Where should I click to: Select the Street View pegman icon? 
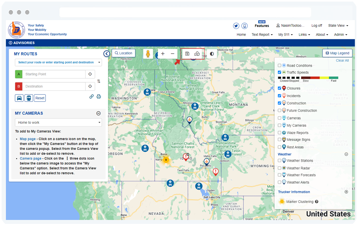(x=148, y=54)
